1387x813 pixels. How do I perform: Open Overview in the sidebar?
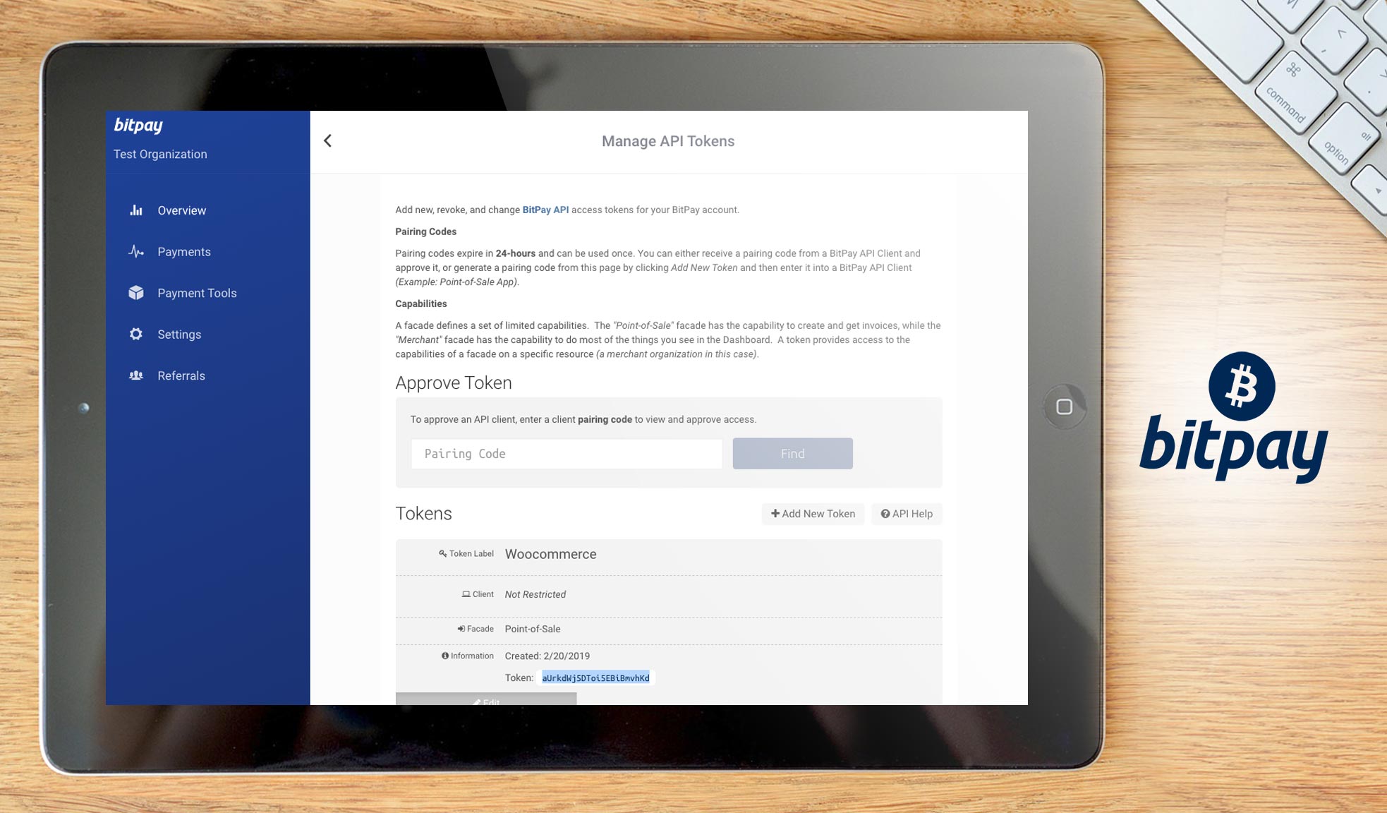point(182,210)
